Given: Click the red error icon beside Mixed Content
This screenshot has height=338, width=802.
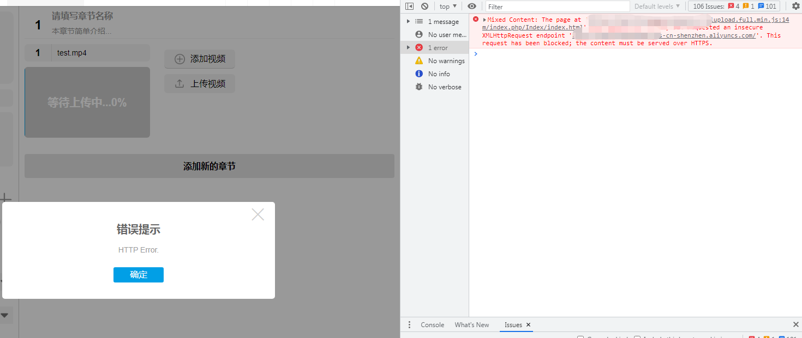Looking at the screenshot, I should 476,19.
